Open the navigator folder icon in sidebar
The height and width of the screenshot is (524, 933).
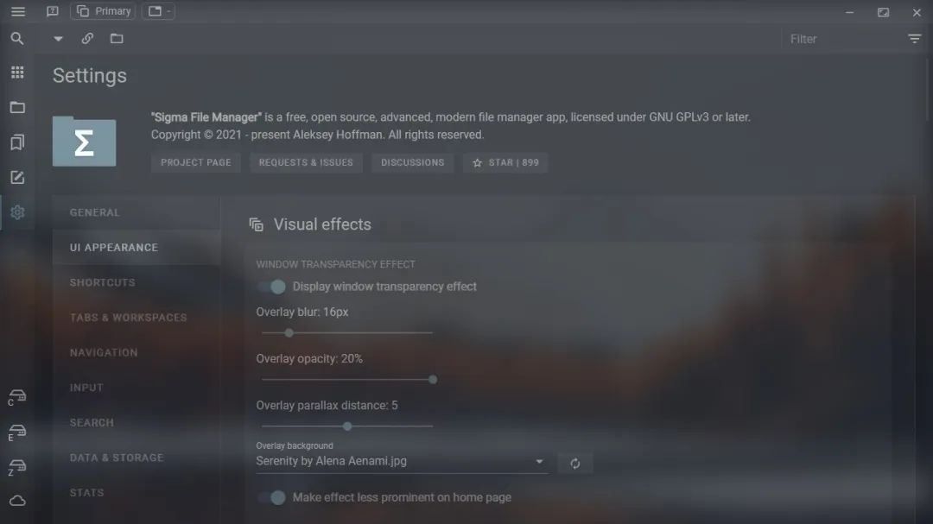[x=17, y=108]
